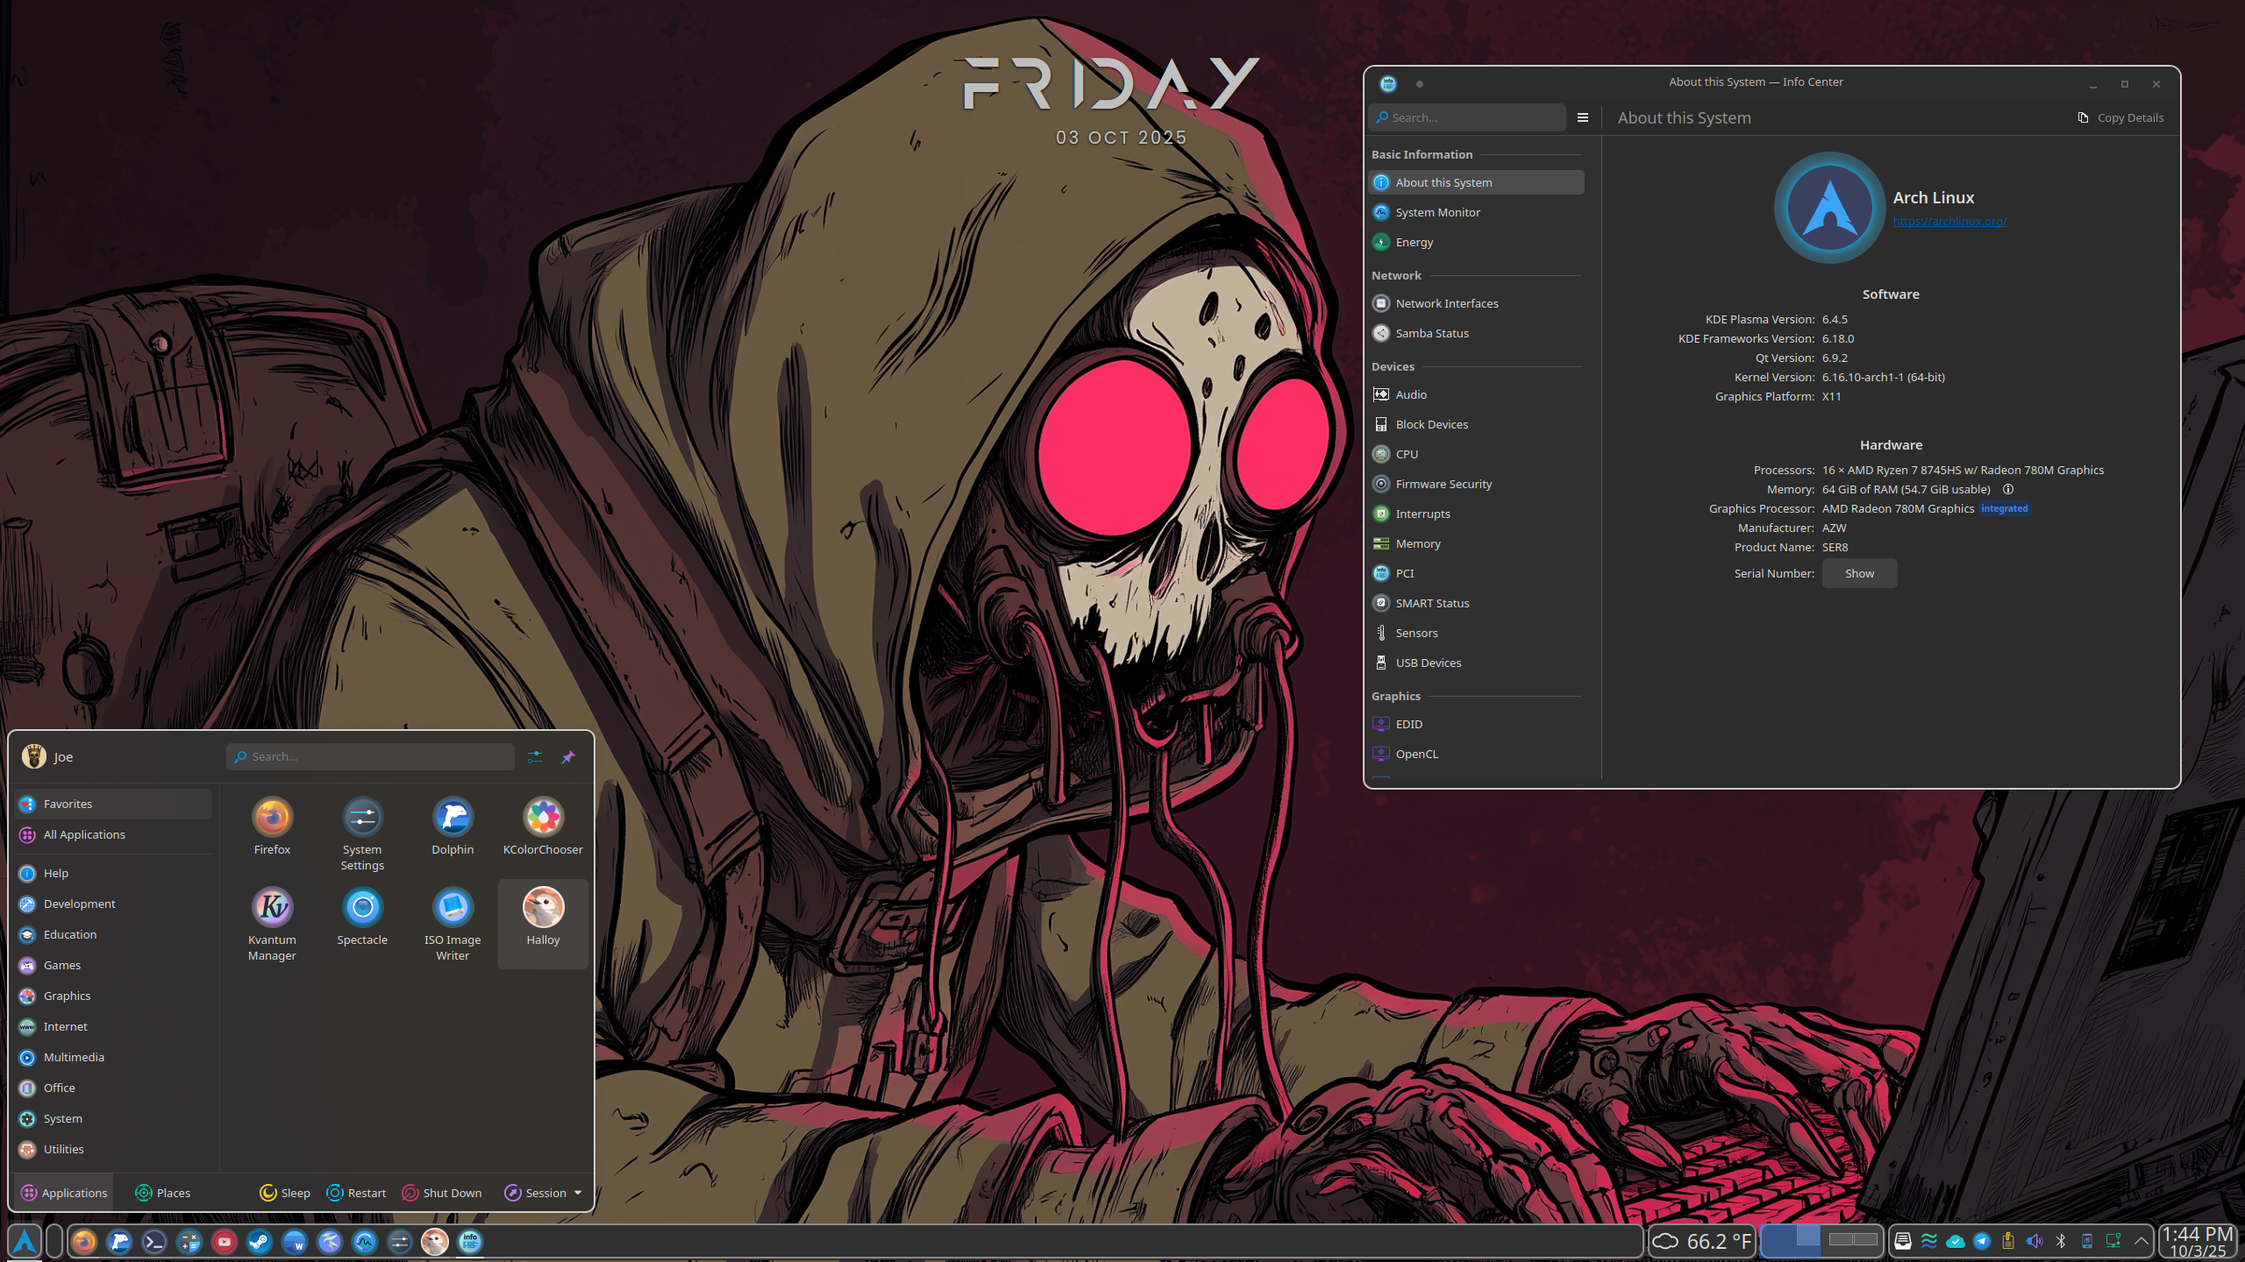2245x1262 pixels.
Task: Click the Steam icon in the taskbar
Action: coord(260,1241)
